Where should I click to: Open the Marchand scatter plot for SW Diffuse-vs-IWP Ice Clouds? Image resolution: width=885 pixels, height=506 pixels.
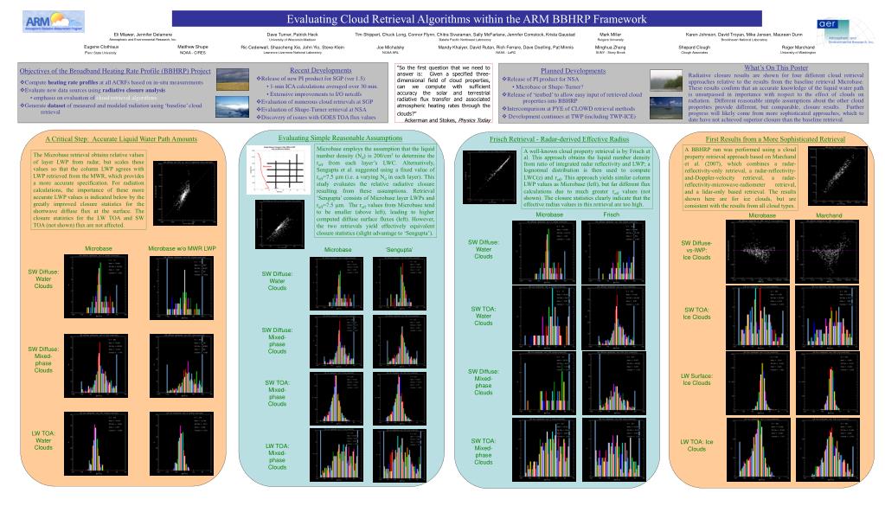pos(827,251)
